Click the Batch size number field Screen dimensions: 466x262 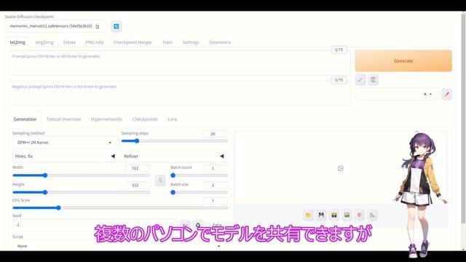click(216, 185)
